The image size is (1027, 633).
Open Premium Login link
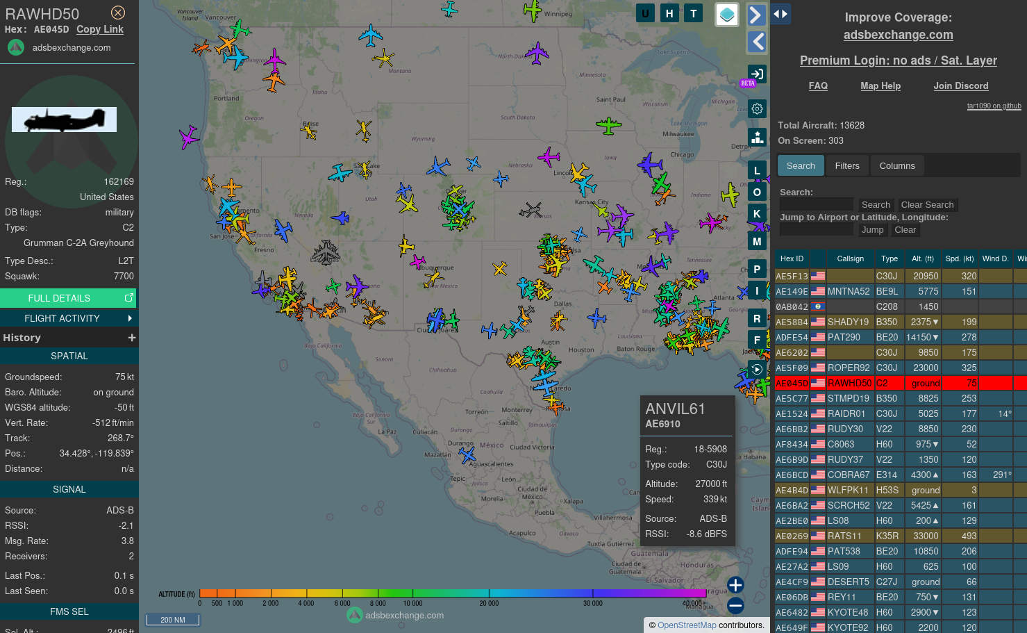(898, 60)
